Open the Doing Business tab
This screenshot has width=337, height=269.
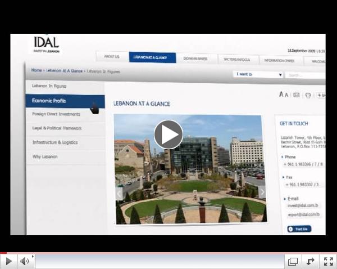click(195, 59)
